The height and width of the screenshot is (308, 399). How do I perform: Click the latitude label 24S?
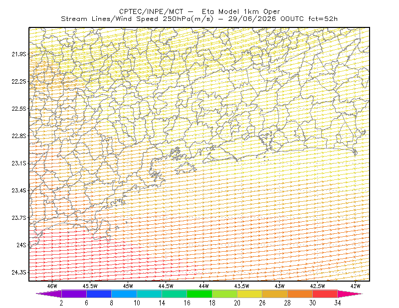pyautogui.click(x=21, y=245)
